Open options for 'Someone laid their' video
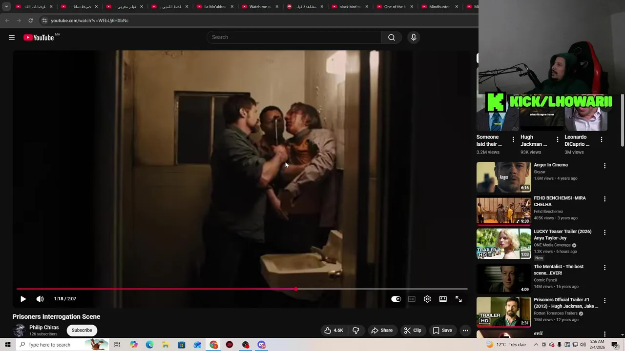 [513, 139]
